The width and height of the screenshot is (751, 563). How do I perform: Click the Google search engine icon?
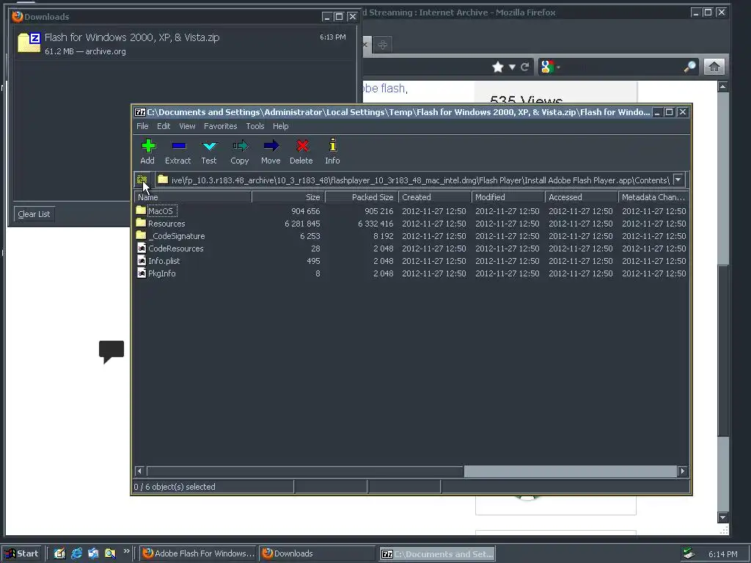coord(547,67)
